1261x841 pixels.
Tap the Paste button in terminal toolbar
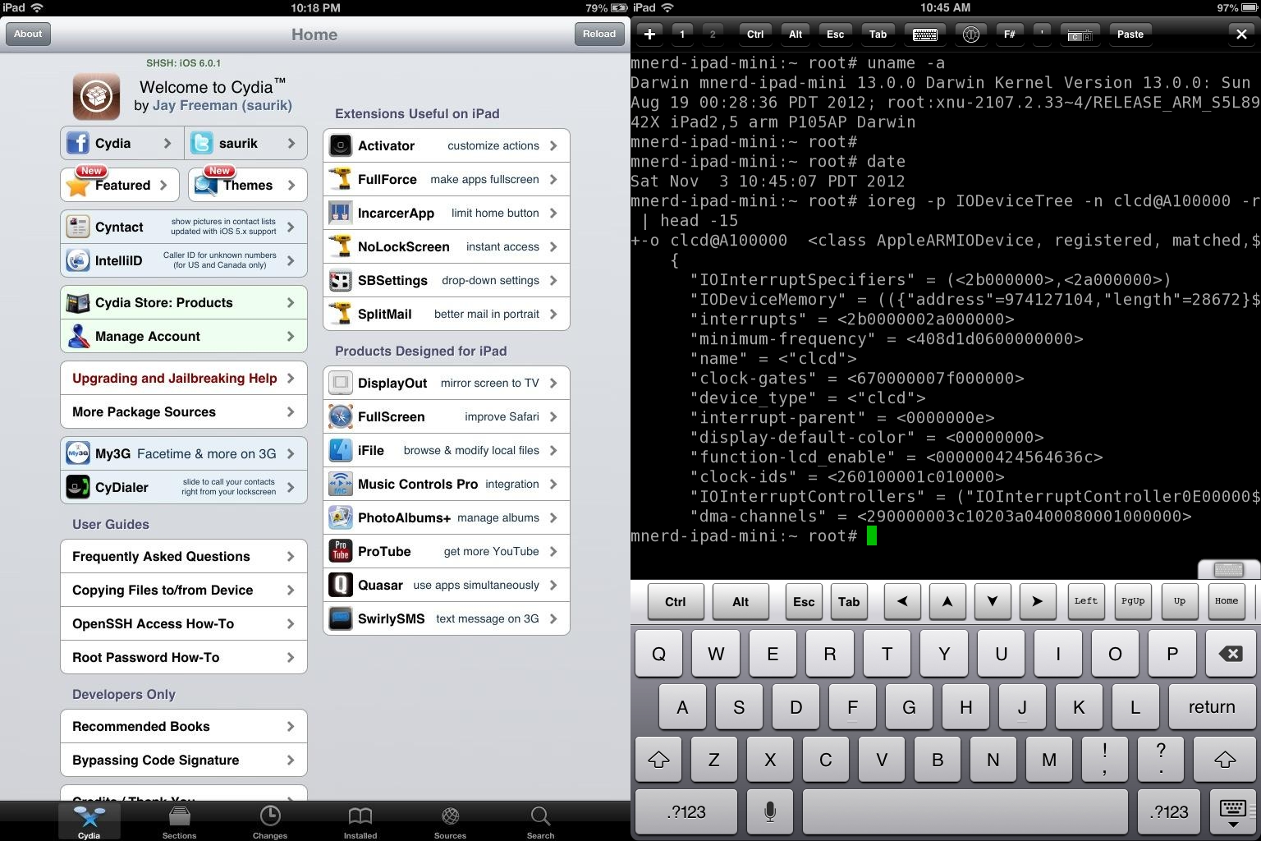[1130, 34]
